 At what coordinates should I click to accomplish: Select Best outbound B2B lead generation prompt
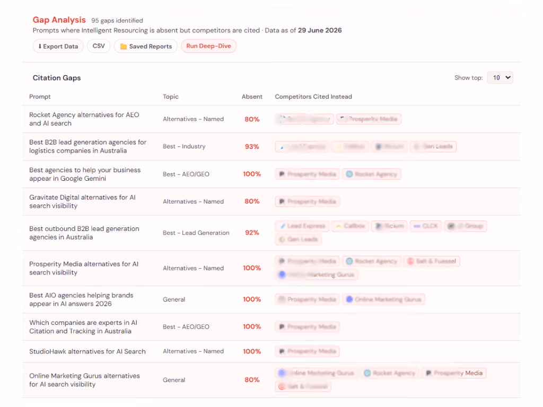84,233
